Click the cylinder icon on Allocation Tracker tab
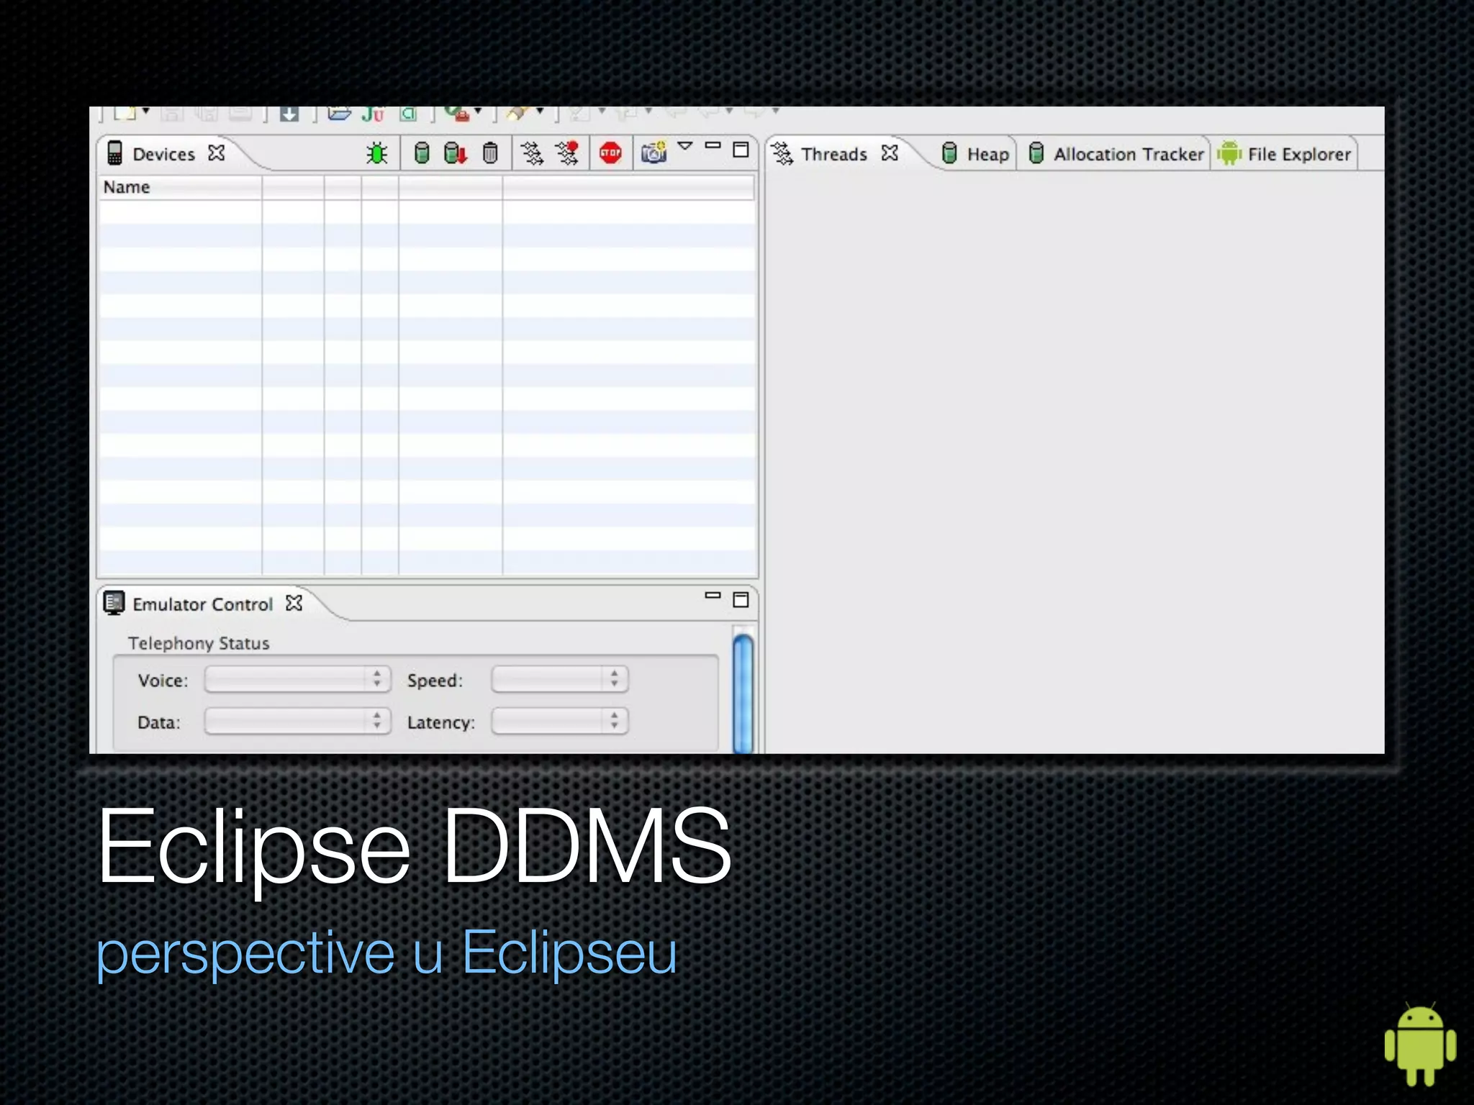This screenshot has height=1105, width=1474. (1036, 153)
